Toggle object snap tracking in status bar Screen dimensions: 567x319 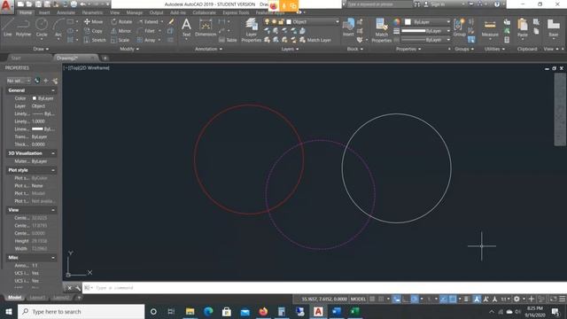pyautogui.click(x=444, y=299)
